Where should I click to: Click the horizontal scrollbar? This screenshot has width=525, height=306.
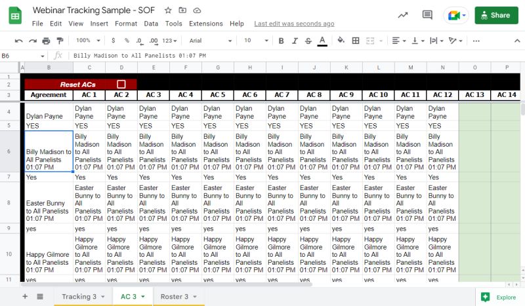coord(167,284)
